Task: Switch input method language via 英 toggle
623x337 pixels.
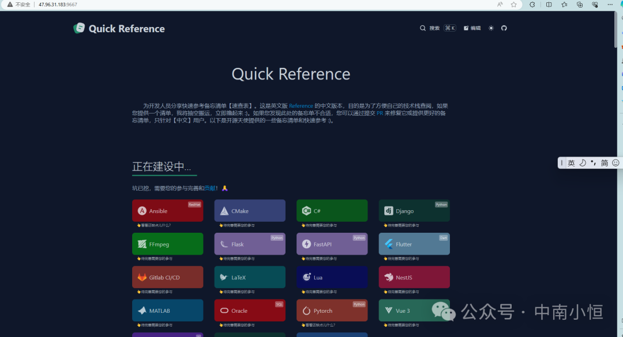Action: point(571,163)
